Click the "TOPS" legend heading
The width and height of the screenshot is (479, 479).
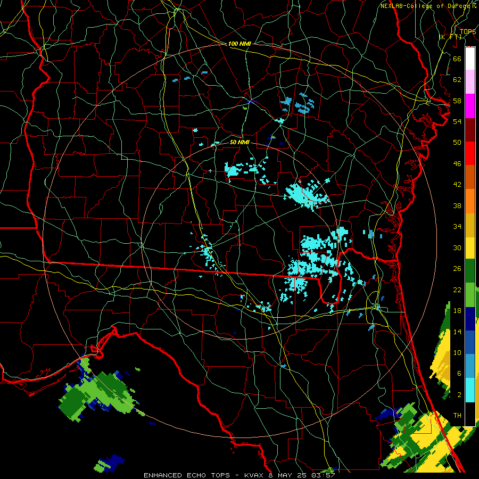pyautogui.click(x=468, y=32)
